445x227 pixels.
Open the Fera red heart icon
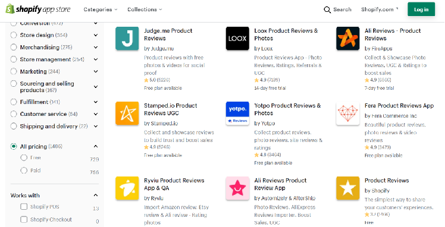coord(348,113)
